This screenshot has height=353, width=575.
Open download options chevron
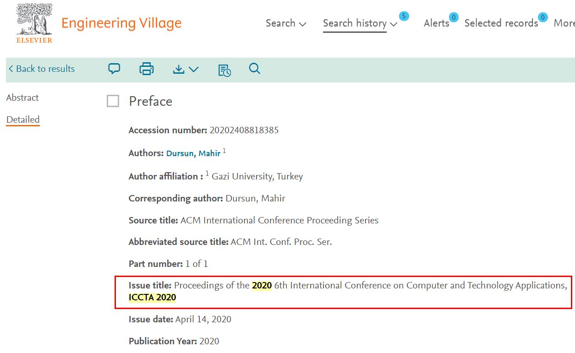[194, 70]
